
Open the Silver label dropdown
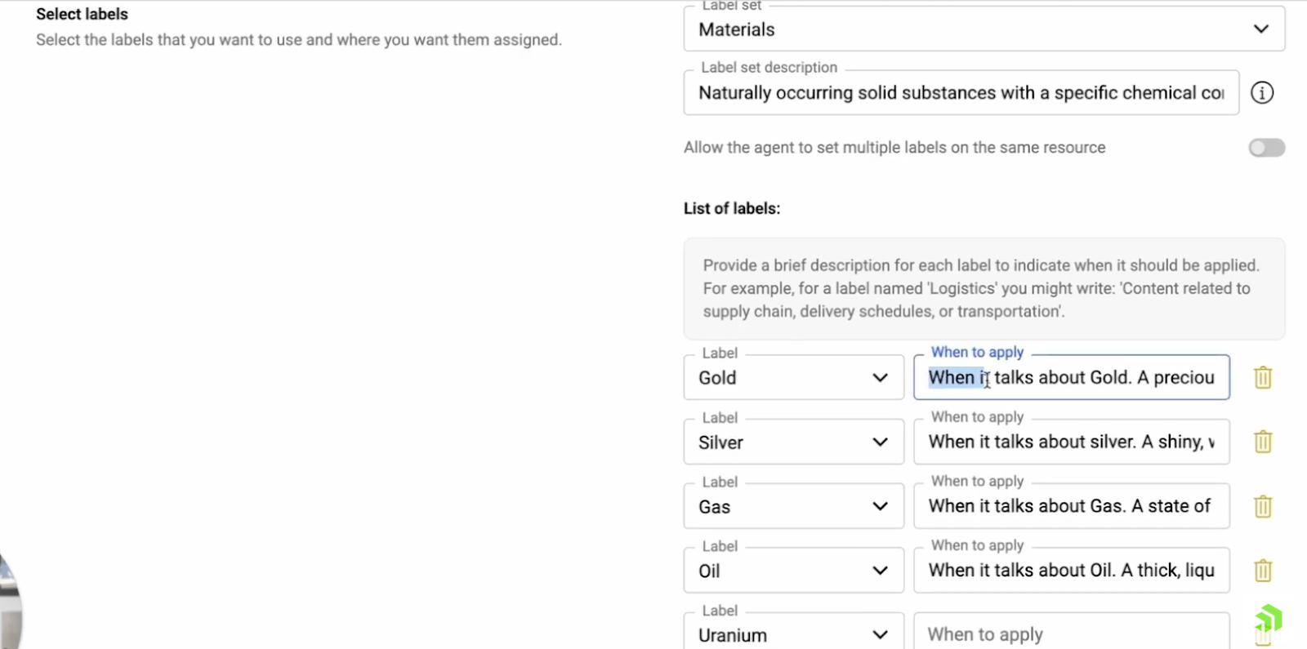(881, 442)
